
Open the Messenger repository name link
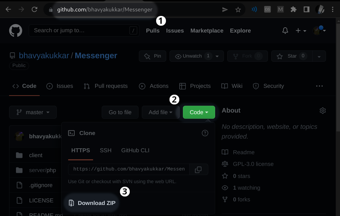[96, 56]
